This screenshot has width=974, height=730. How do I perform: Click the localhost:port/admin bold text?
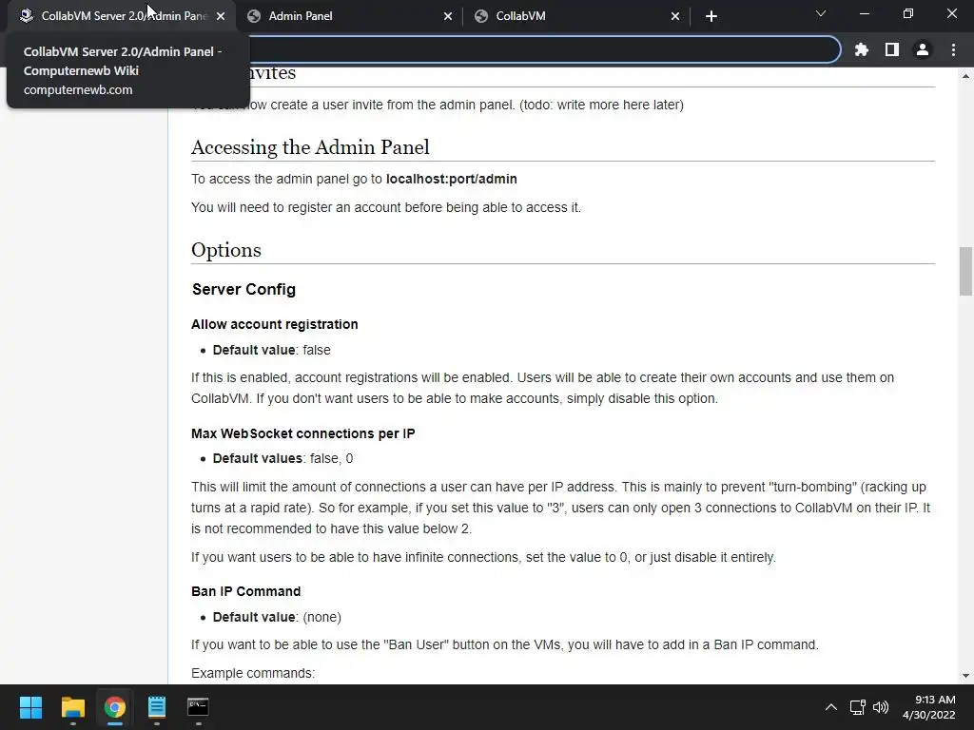[x=452, y=179]
